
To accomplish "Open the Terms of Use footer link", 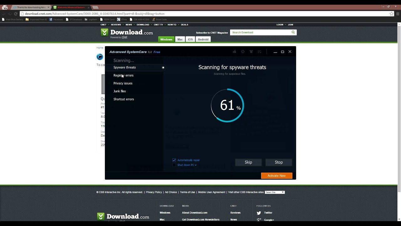I will (x=187, y=192).
